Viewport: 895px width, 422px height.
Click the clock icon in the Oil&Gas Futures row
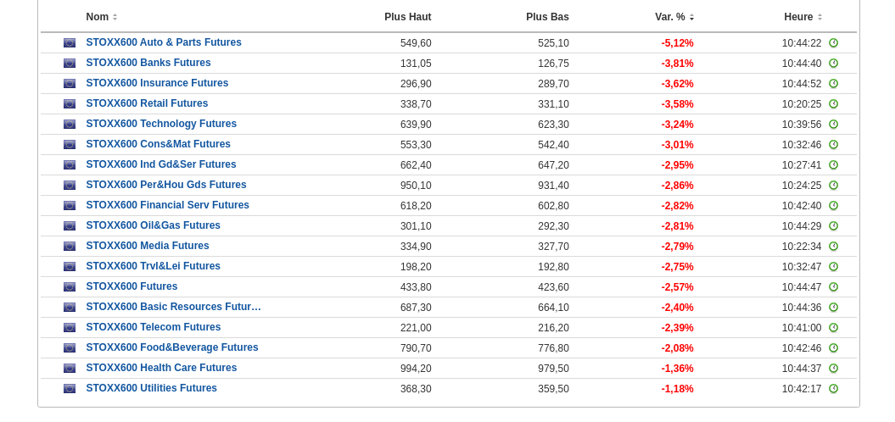coord(833,226)
